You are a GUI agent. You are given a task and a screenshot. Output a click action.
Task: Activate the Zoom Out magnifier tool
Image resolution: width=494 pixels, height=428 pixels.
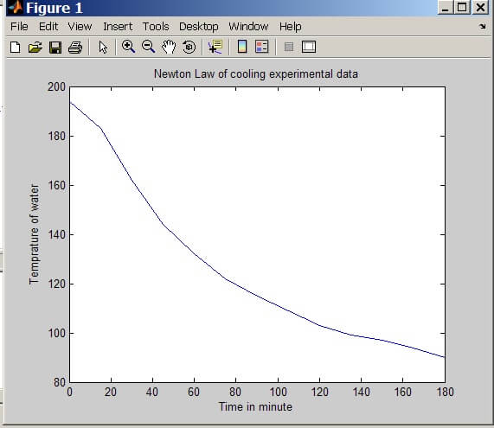[149, 47]
